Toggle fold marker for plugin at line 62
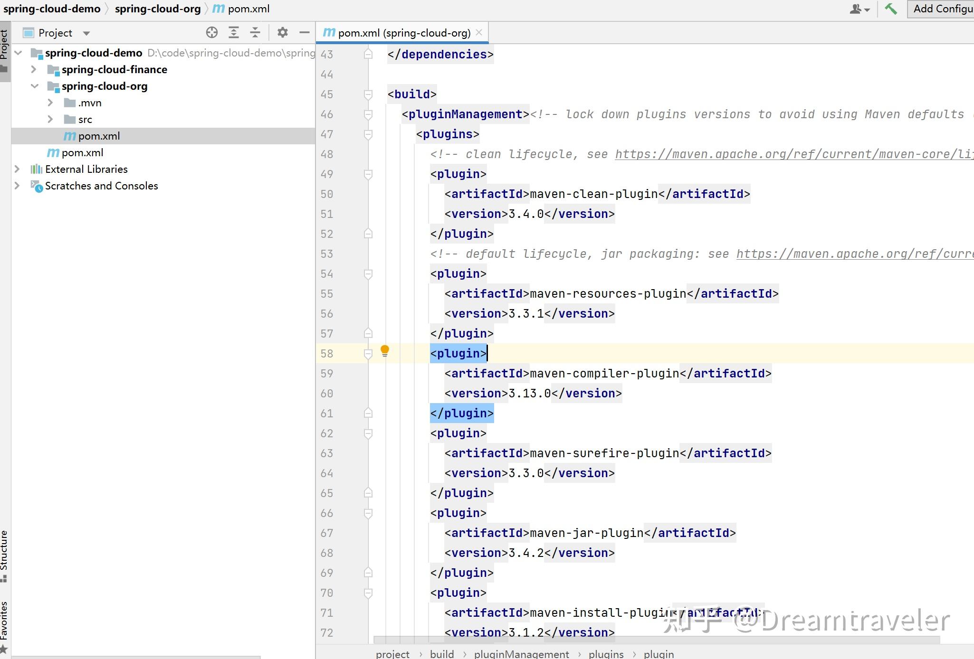The width and height of the screenshot is (974, 659). tap(368, 433)
